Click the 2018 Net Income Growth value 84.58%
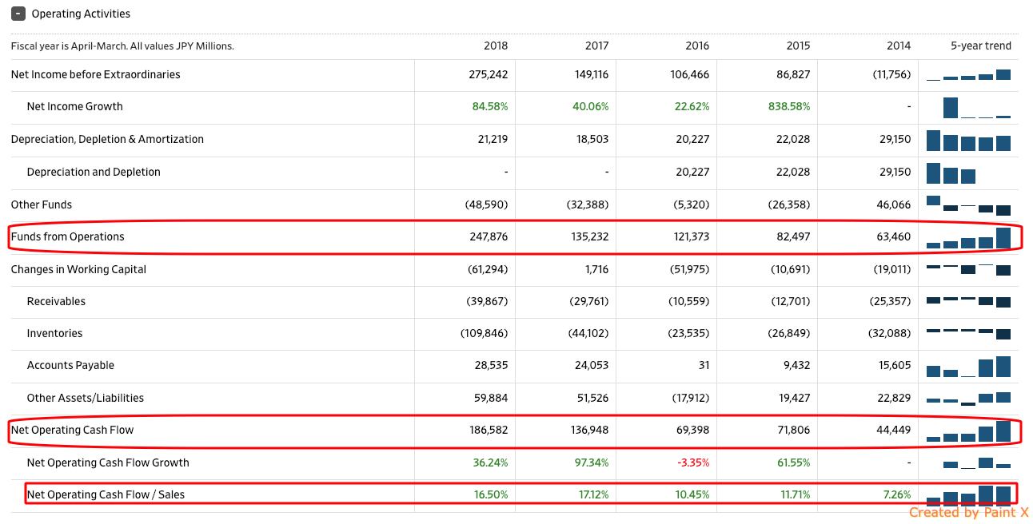 pyautogui.click(x=489, y=106)
